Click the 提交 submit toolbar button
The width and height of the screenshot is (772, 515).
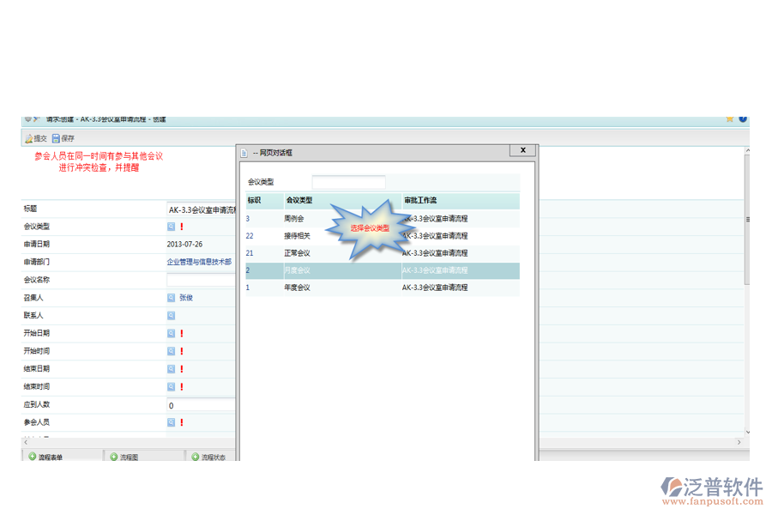36,138
